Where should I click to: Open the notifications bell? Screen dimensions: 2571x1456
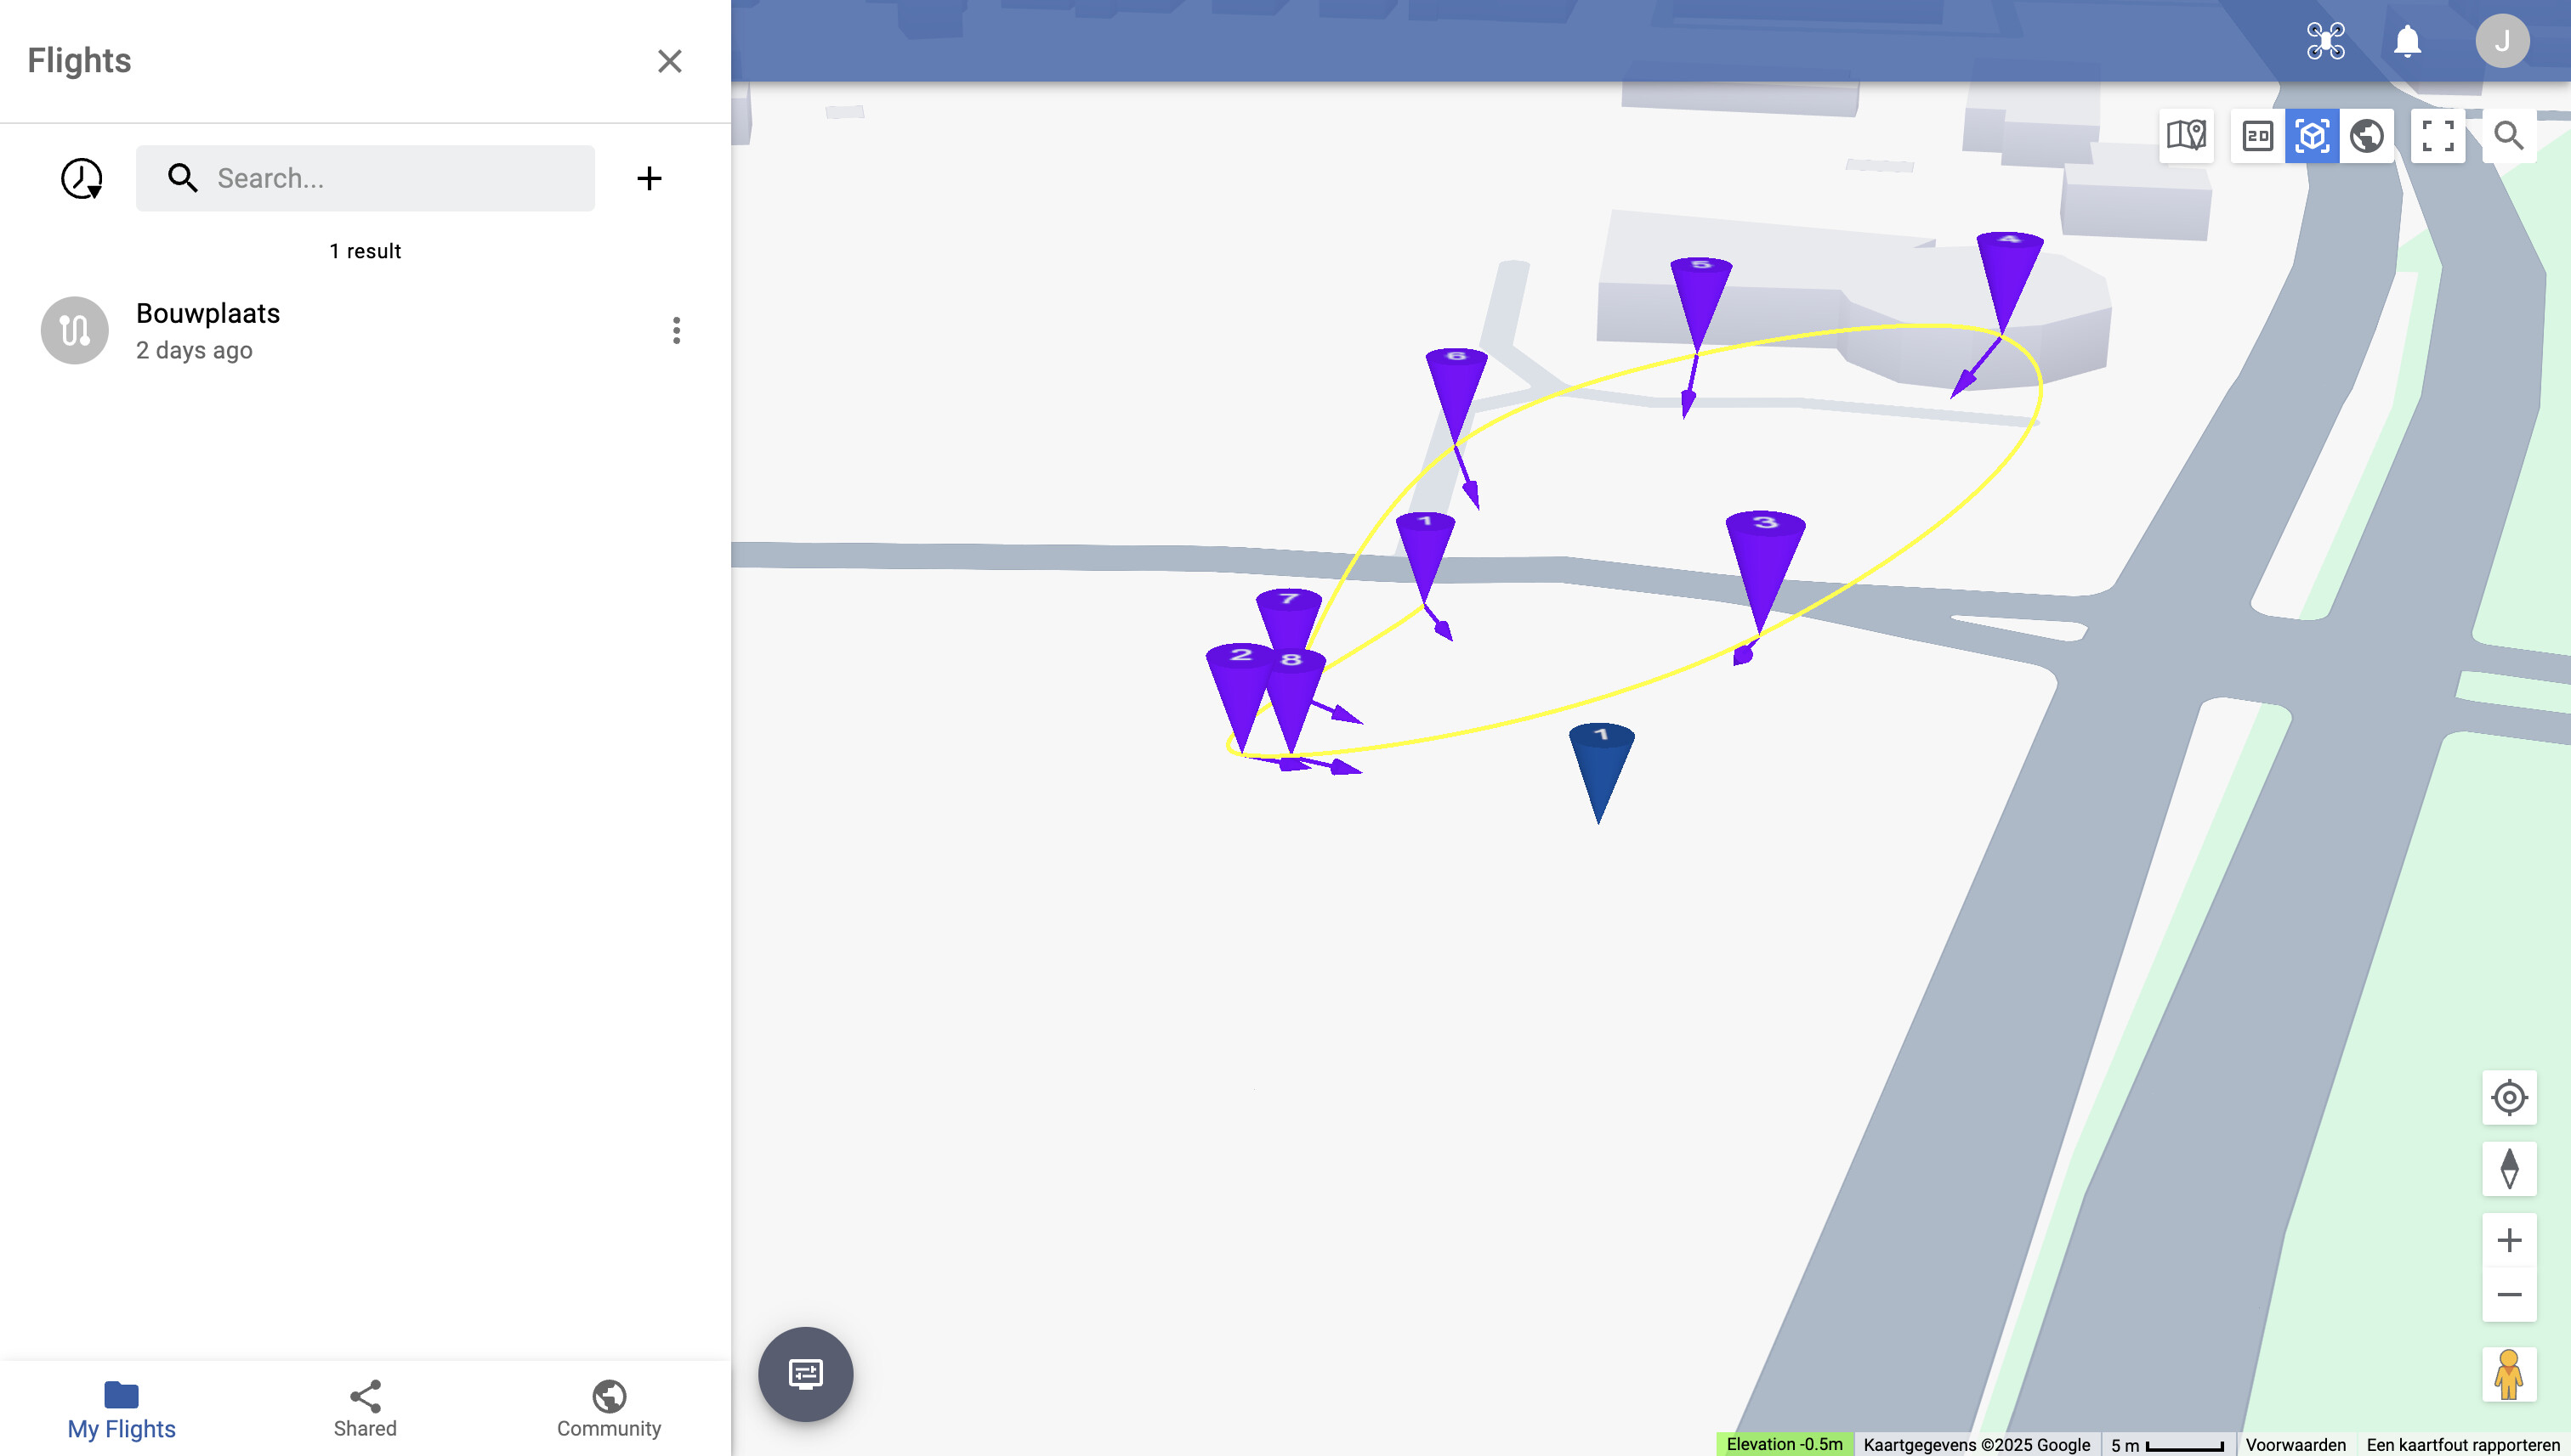click(x=2407, y=41)
